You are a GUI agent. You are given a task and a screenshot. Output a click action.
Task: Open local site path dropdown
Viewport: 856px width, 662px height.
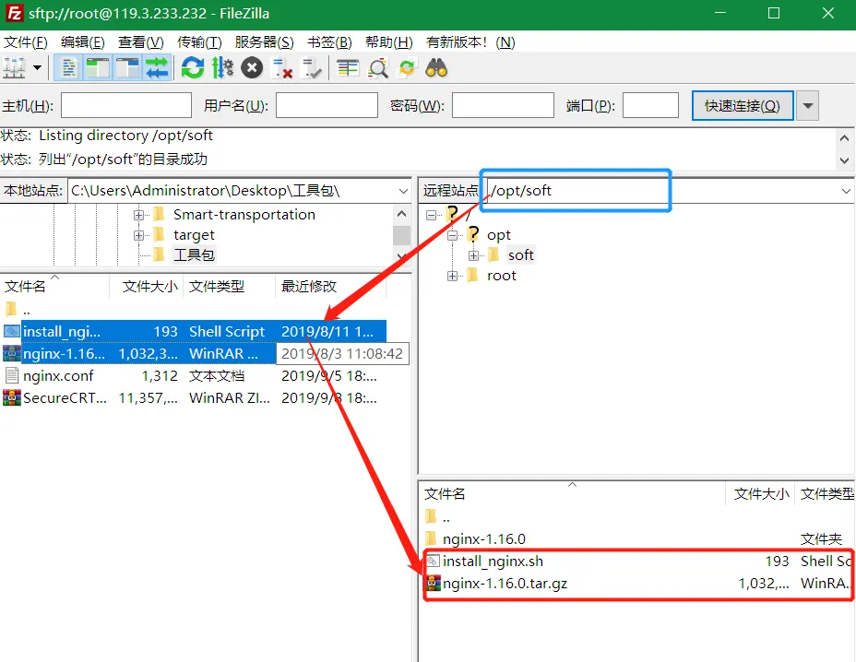pos(403,191)
